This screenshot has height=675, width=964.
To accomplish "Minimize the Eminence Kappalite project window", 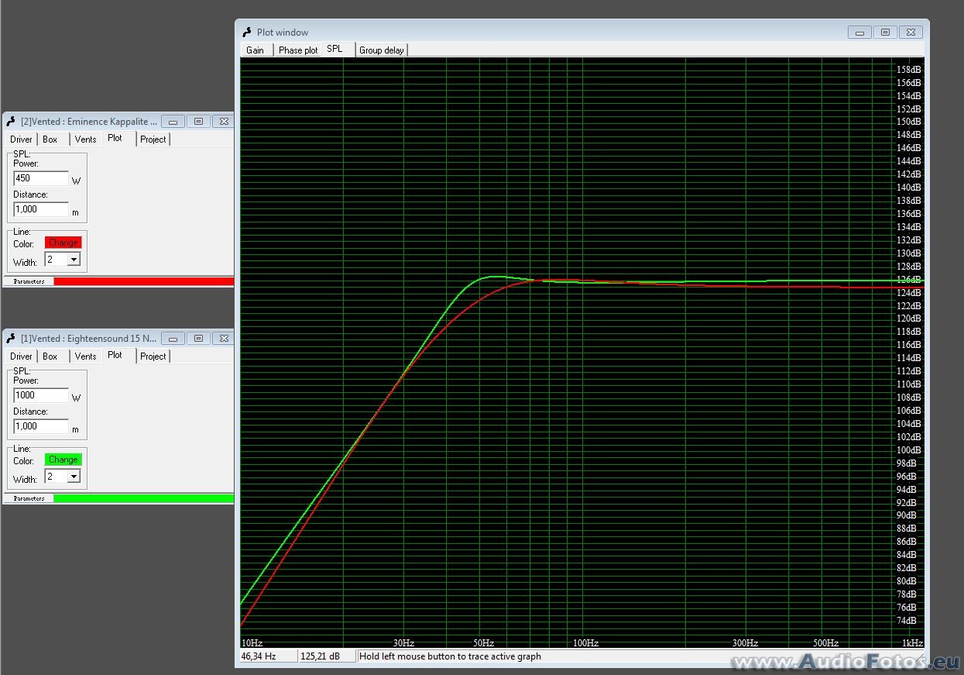I will pos(173,121).
